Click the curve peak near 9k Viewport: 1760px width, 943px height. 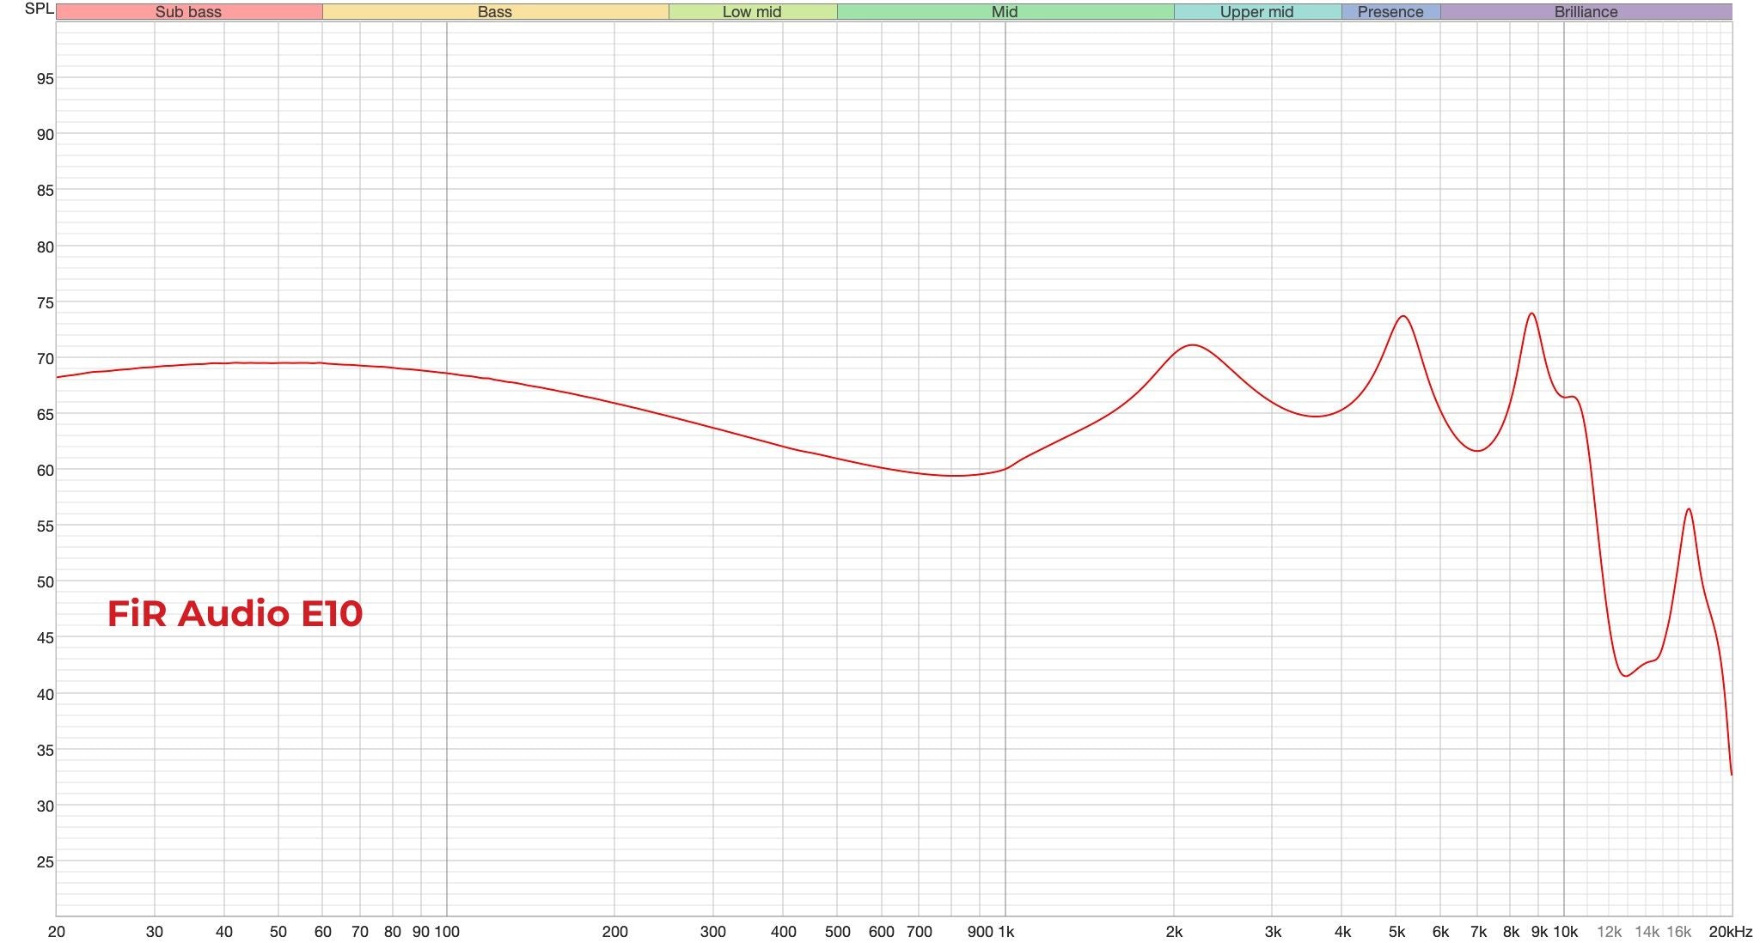[1531, 313]
